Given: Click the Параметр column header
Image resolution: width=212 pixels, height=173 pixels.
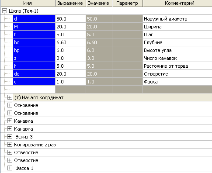Looking at the screenshot, I should pos(127,3).
